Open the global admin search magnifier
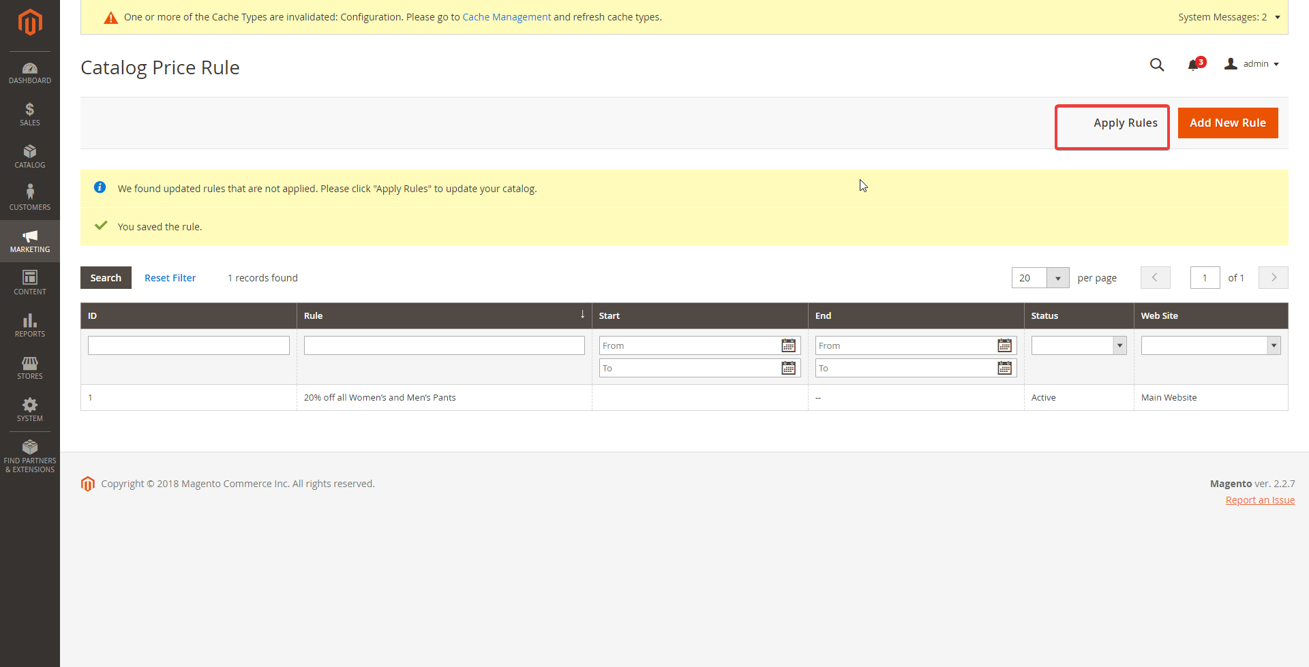This screenshot has width=1309, height=667. pos(1157,65)
